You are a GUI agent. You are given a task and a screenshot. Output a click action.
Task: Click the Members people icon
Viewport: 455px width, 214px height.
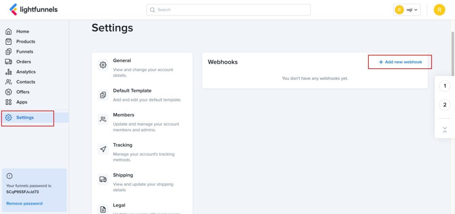[x=103, y=119]
